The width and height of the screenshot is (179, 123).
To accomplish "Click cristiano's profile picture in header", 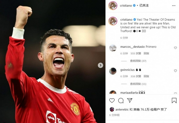I will coord(113,5).
